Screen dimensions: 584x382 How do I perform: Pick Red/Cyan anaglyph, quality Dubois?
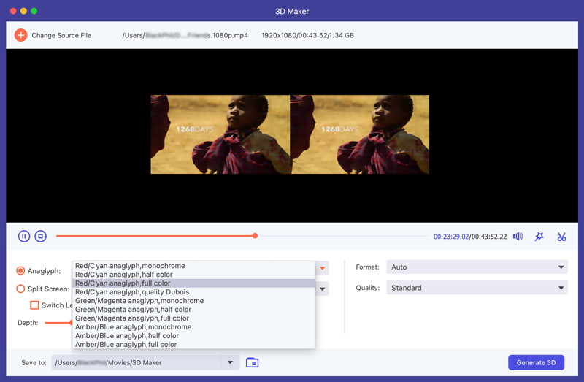132,292
